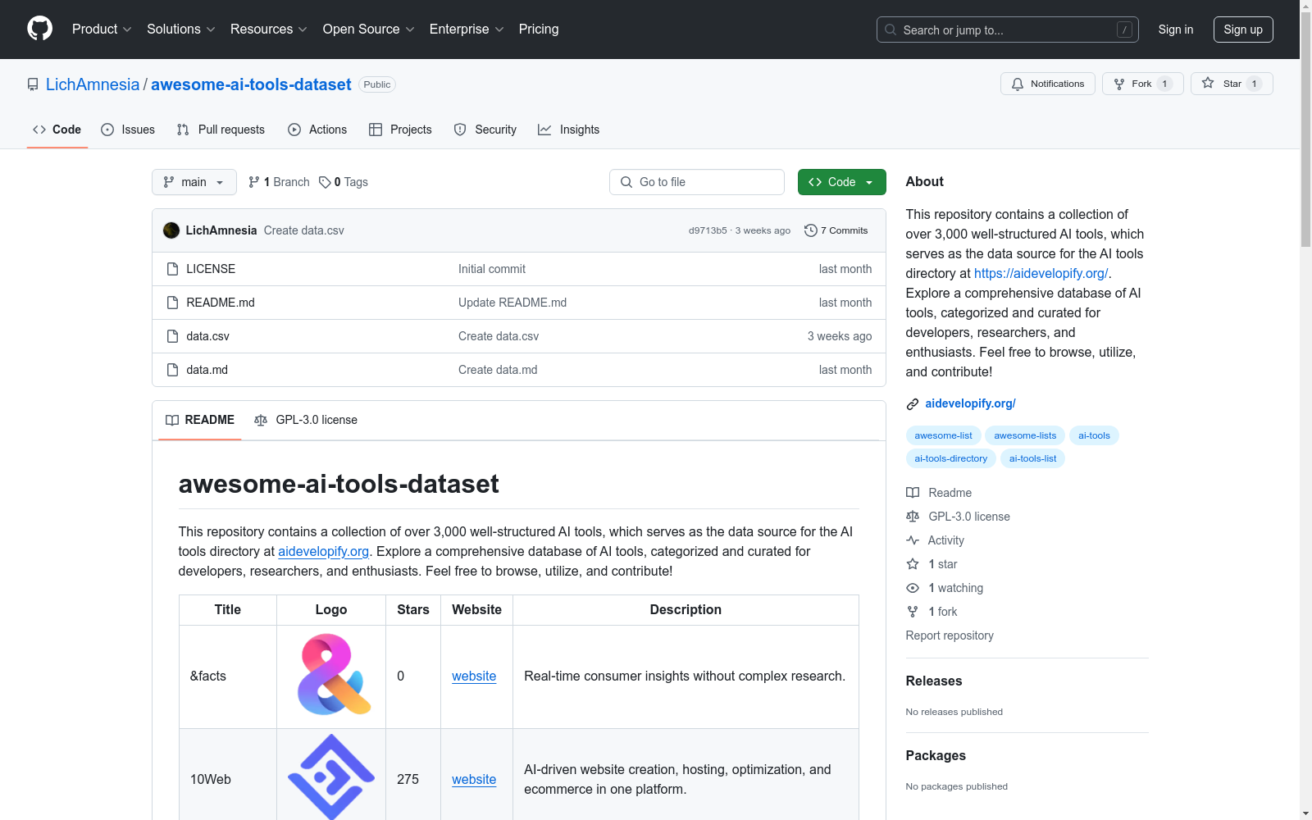Focus the Search or jump to field

[1007, 30]
